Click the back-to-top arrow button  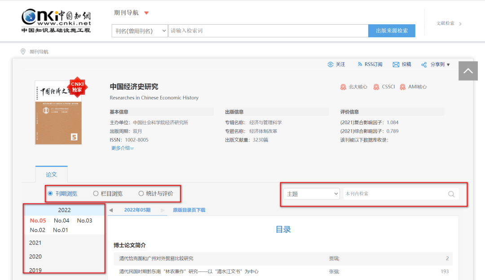(x=468, y=71)
